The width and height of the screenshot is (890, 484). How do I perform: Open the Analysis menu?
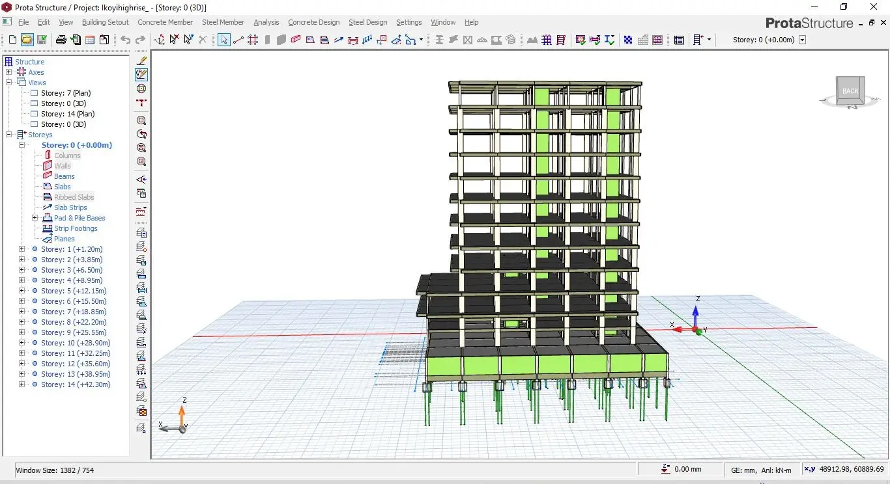pos(266,22)
